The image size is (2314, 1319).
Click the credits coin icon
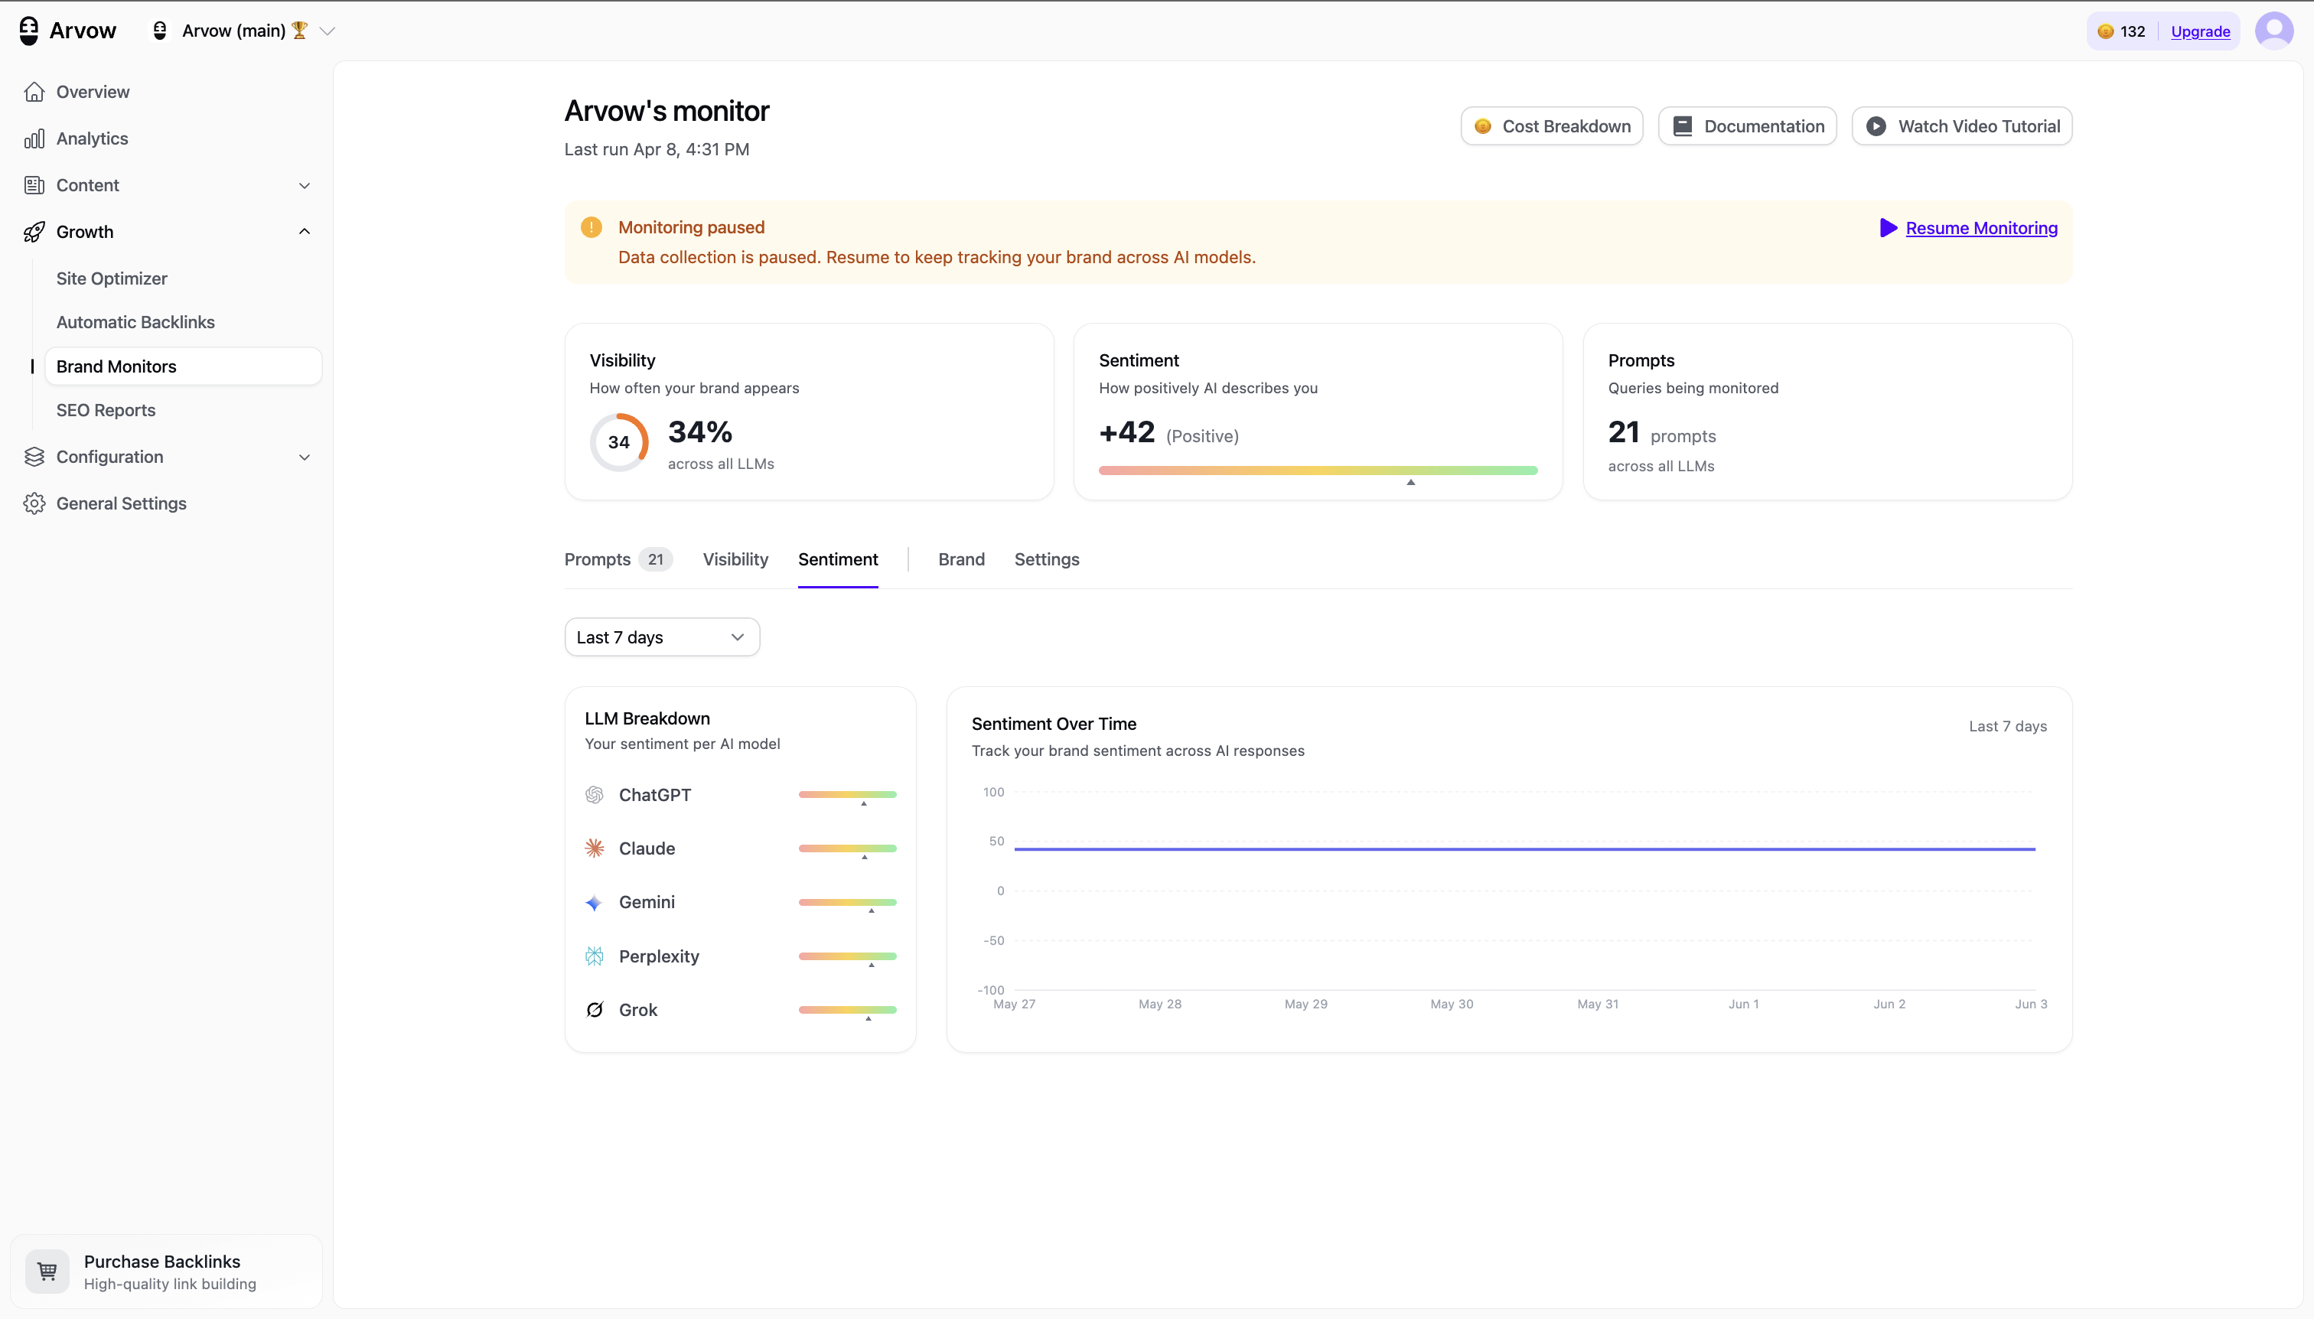tap(2106, 31)
